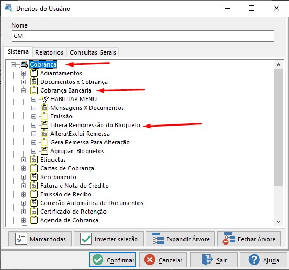Open the Consultas Gerais tab

point(93,52)
